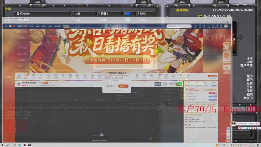Screen dimensions: 261x147
Task: Open the red circular app icon on the taskbar
Action: click(x=25, y=145)
